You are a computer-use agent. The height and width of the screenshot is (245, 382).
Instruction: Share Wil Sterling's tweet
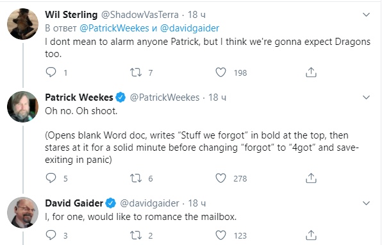click(311, 72)
